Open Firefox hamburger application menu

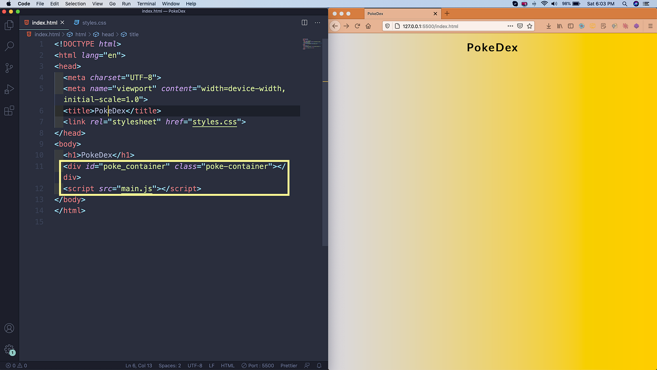[650, 26]
